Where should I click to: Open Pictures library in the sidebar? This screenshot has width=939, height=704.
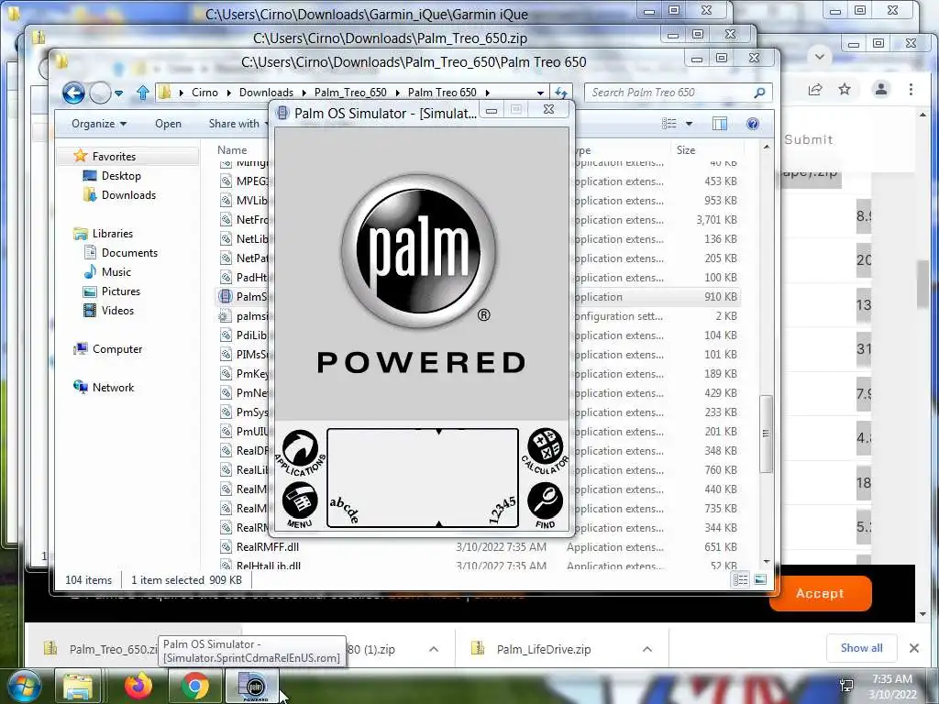(120, 291)
